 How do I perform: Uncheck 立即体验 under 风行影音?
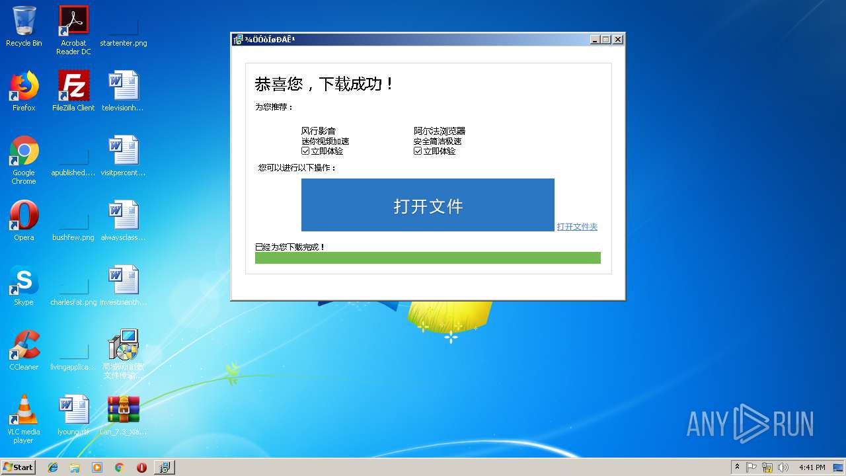[305, 151]
